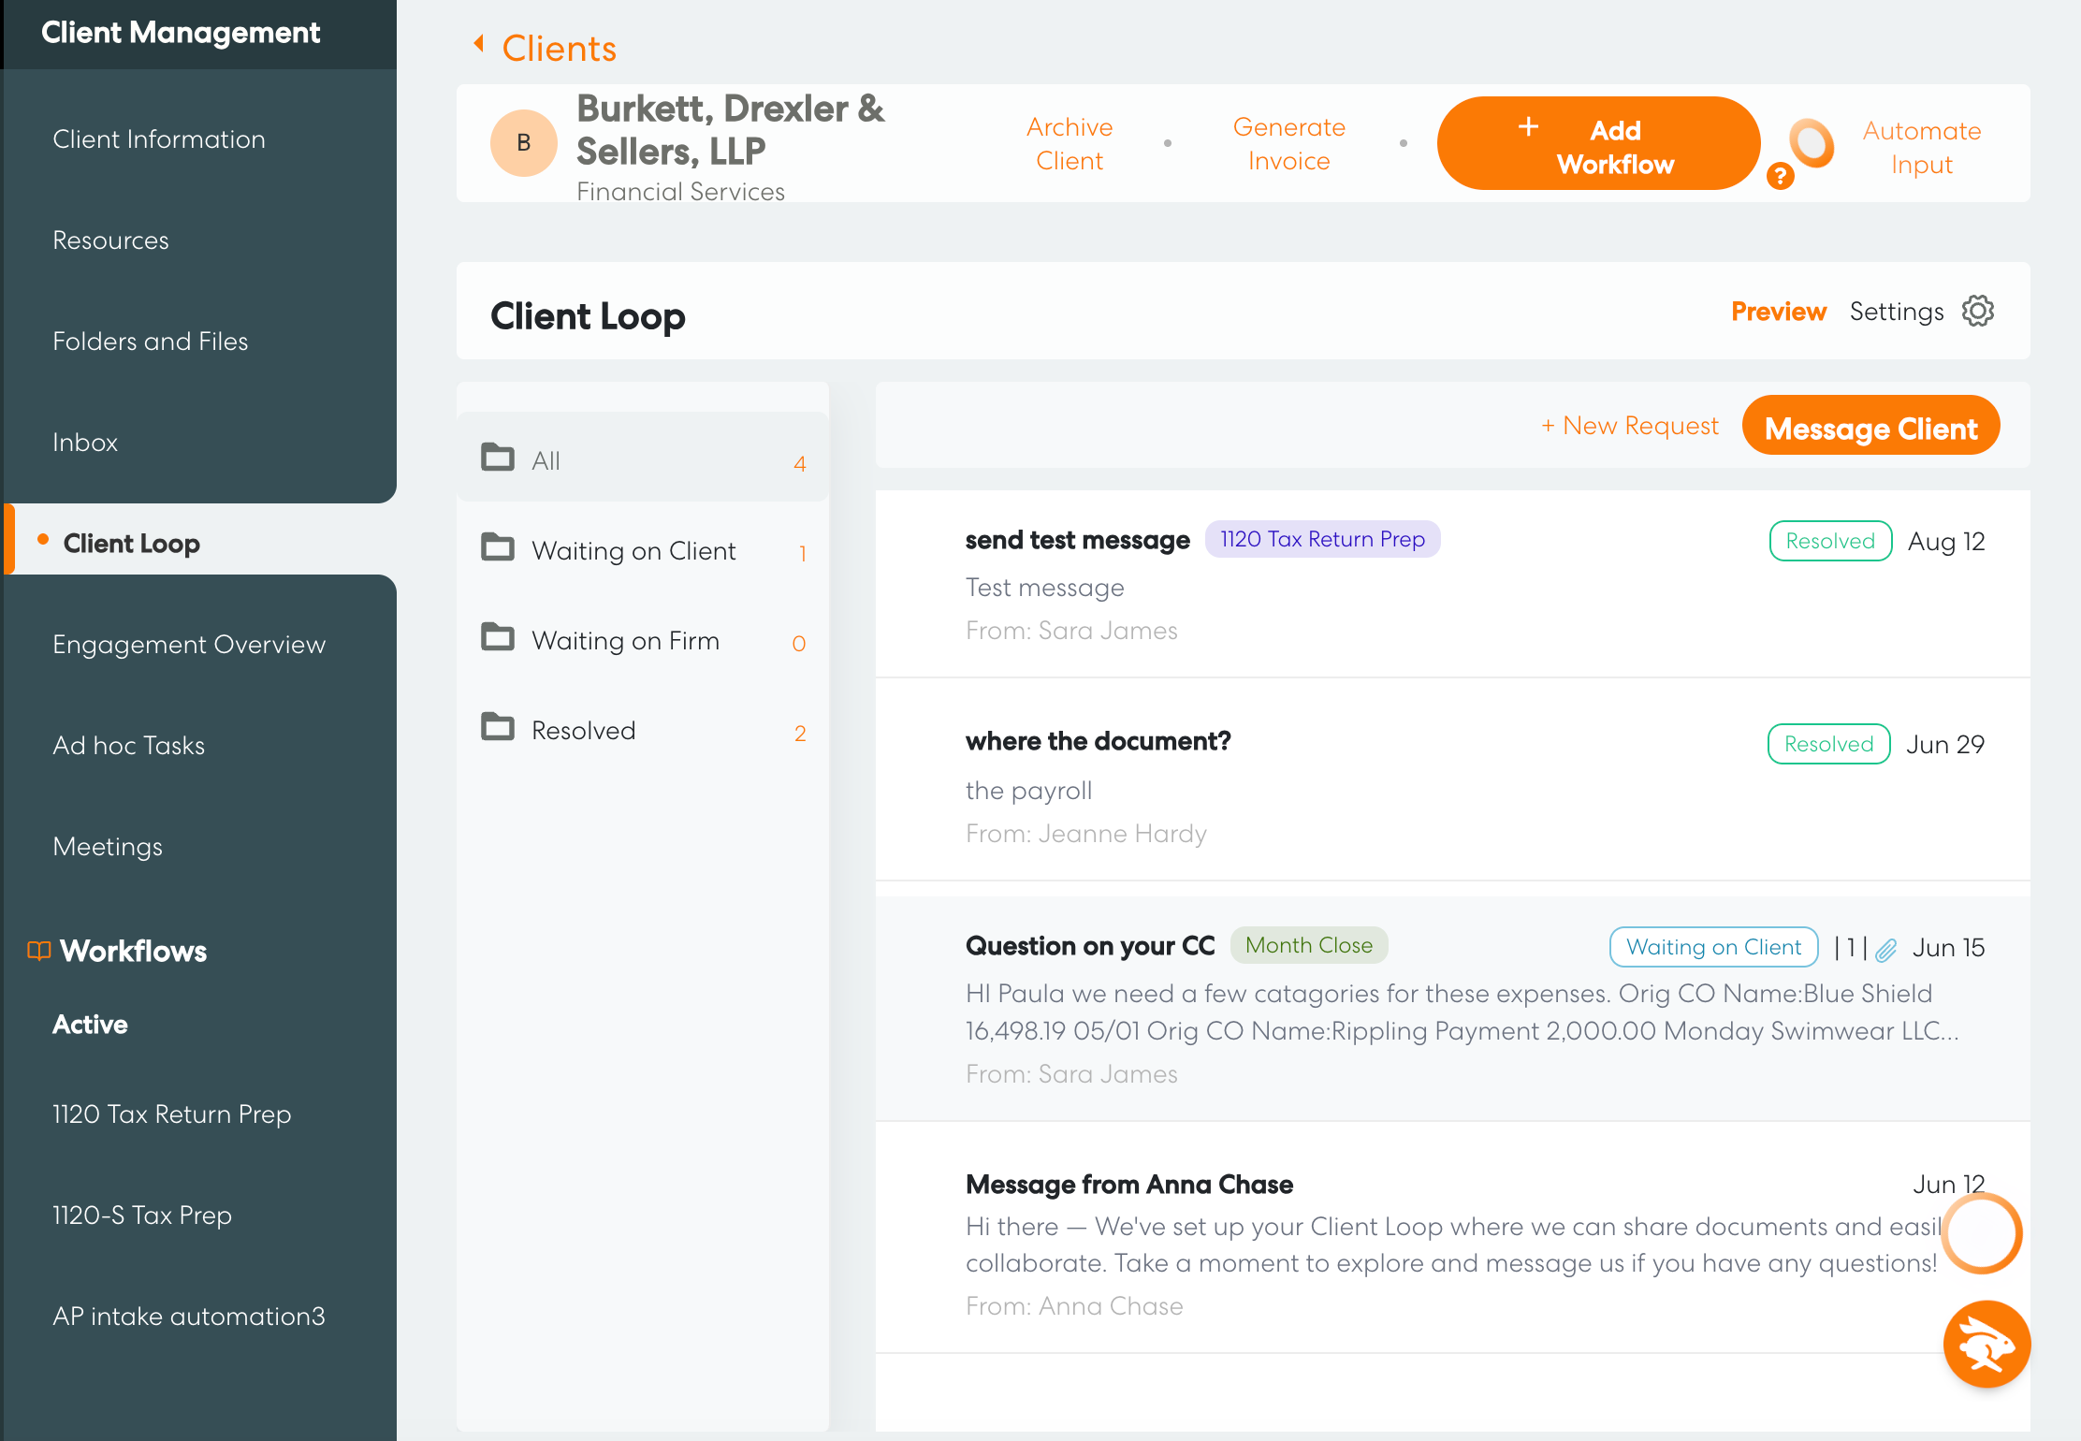
Task: Open the 1120 Tax Return Prep workflow
Action: tap(171, 1114)
